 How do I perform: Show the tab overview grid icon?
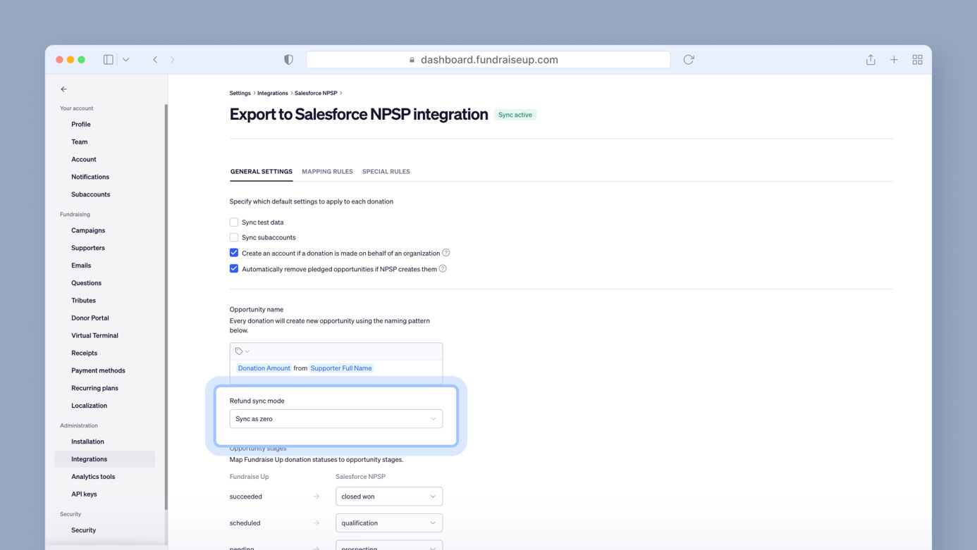point(917,60)
